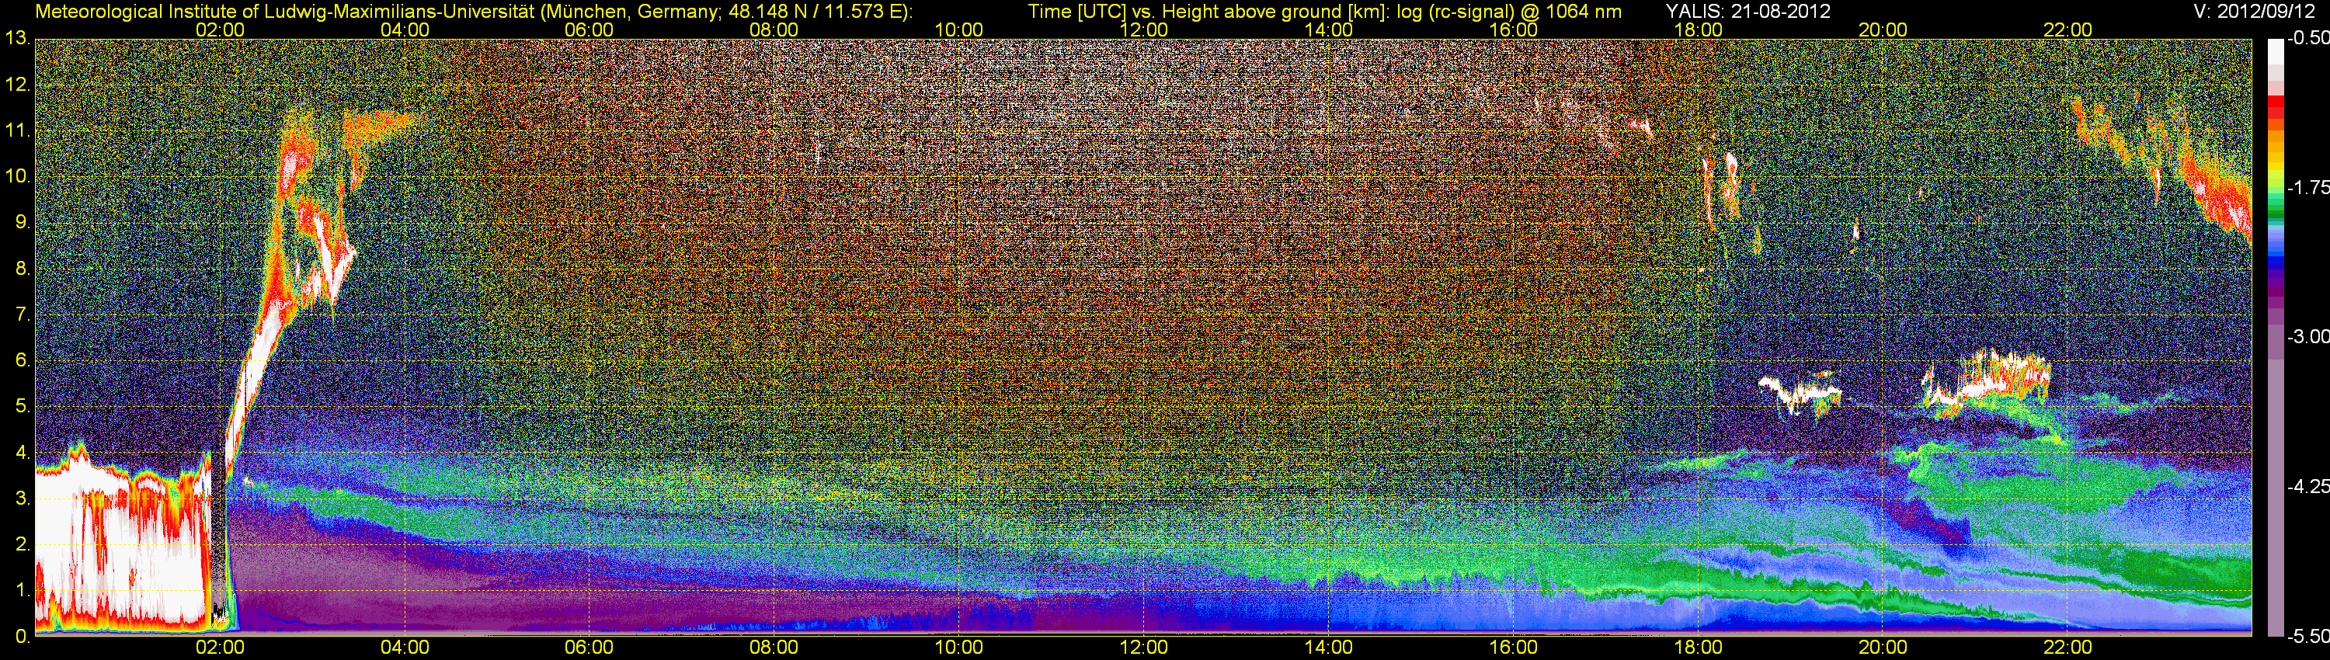Select "04:00" on the bottom time axis
This screenshot has height=660, width=2330.
[405, 648]
